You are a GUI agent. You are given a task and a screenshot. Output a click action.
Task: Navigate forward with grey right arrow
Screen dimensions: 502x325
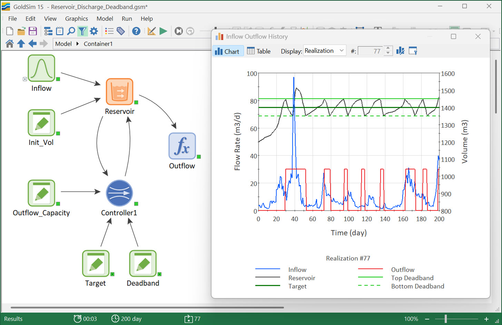tap(44, 44)
